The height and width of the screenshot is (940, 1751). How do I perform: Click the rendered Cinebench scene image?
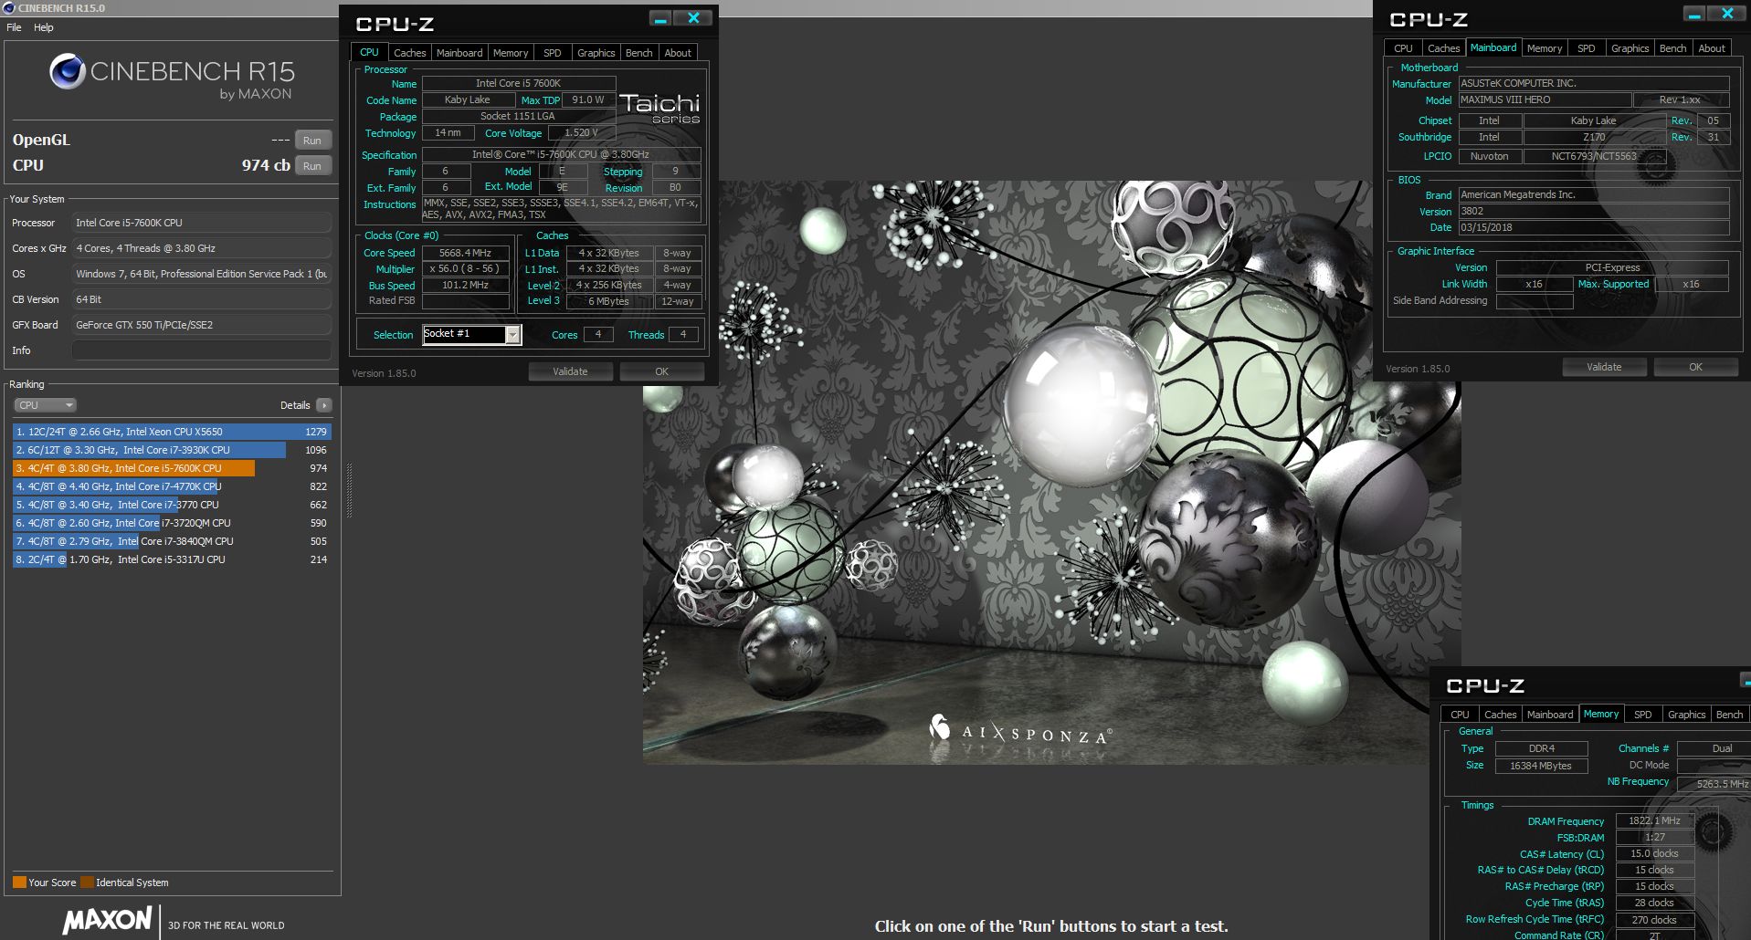pyautogui.click(x=1051, y=472)
